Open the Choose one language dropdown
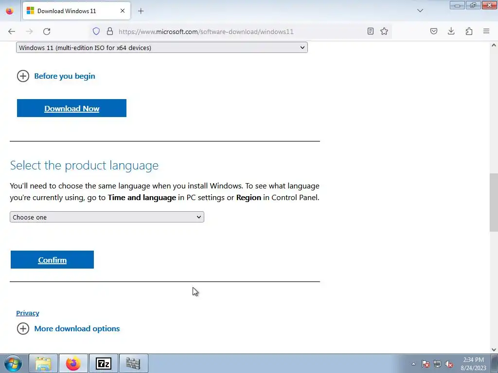 point(107,217)
